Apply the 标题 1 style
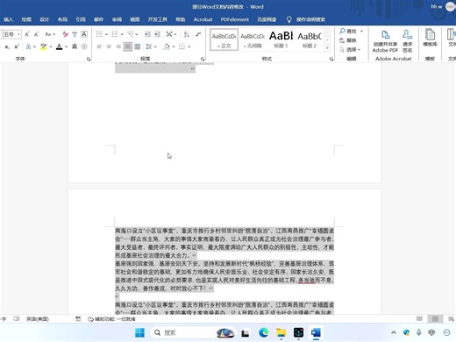This screenshot has height=342, width=456. [281, 39]
